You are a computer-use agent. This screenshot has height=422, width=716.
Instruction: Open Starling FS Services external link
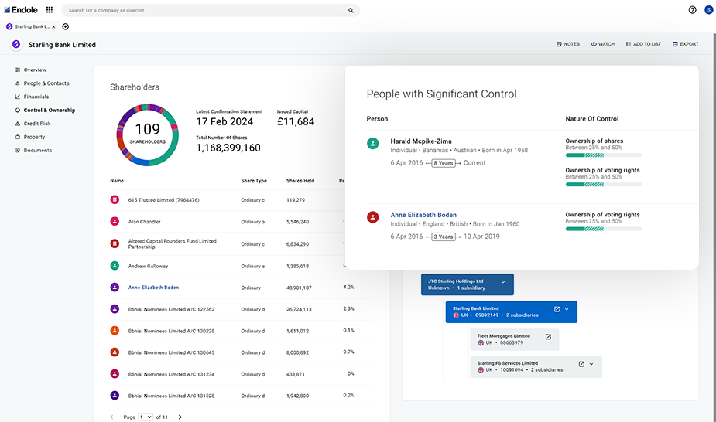[x=581, y=364]
